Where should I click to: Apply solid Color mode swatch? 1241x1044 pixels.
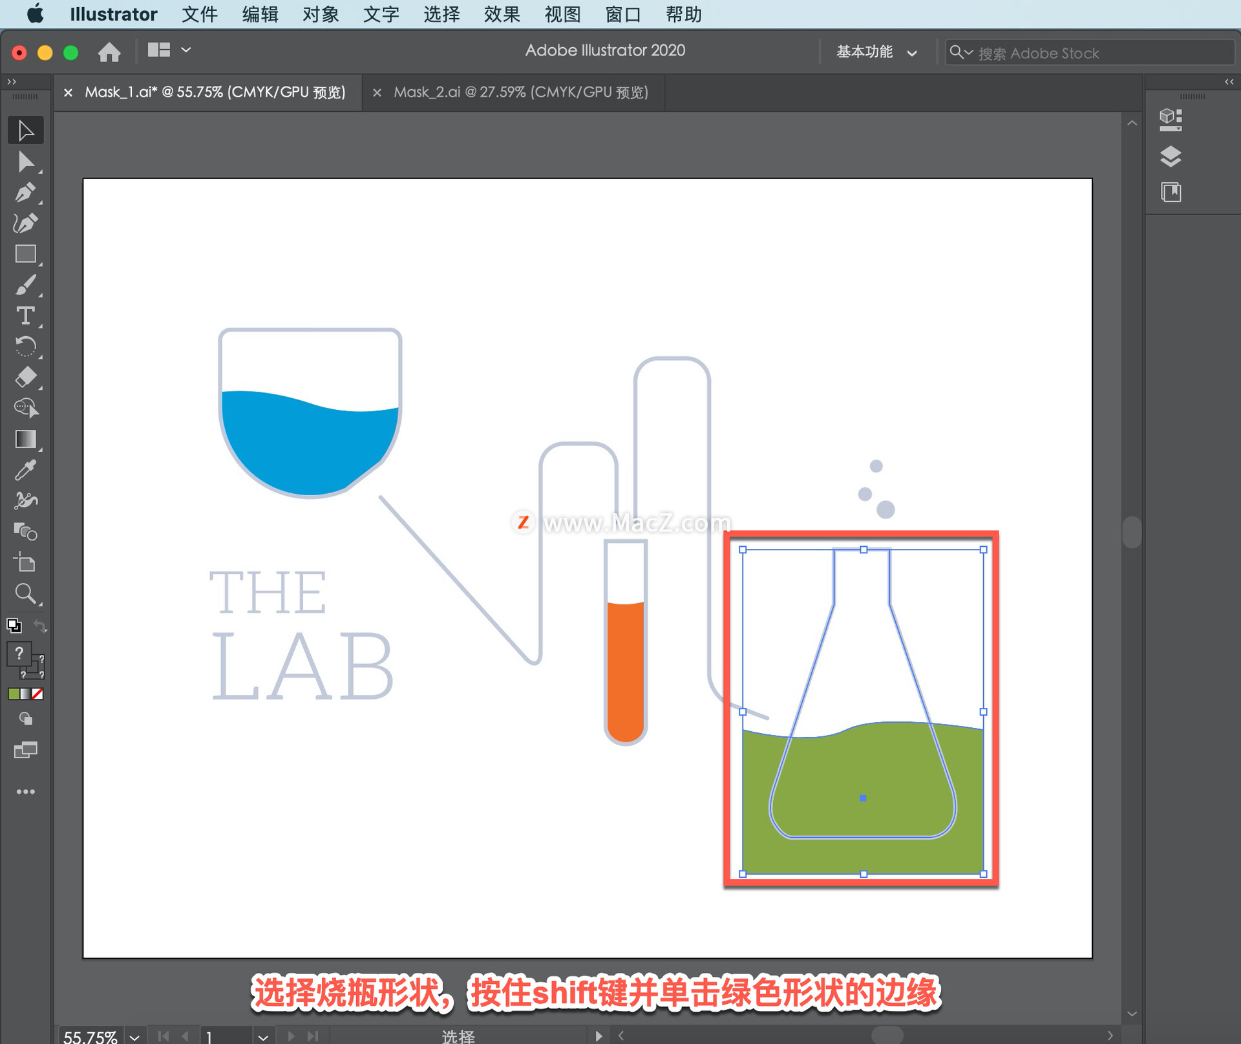click(14, 694)
